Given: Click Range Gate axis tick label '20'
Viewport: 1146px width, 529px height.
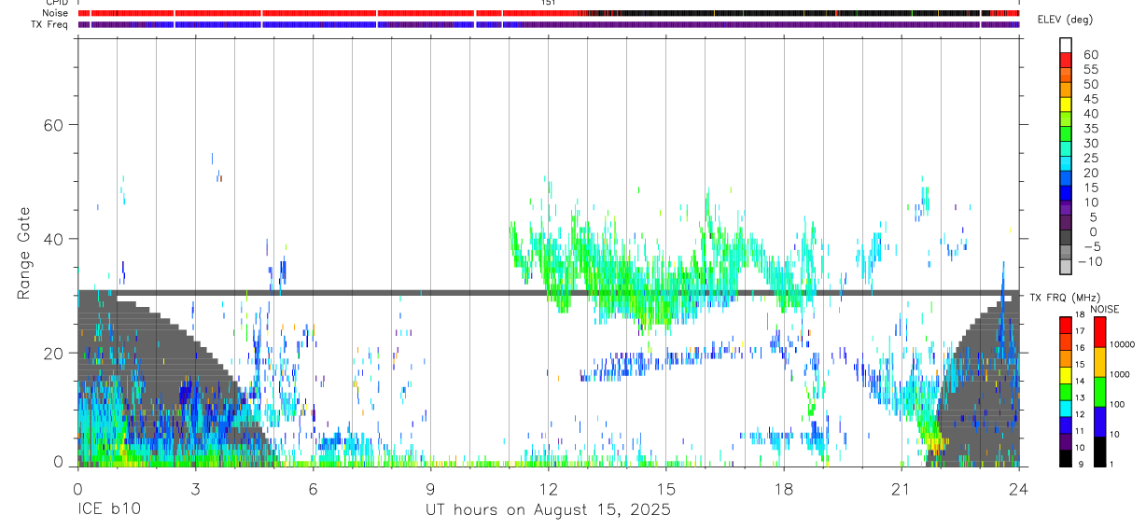Looking at the screenshot, I should click(x=54, y=353).
